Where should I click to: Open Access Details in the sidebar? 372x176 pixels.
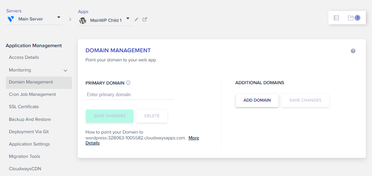(24, 57)
